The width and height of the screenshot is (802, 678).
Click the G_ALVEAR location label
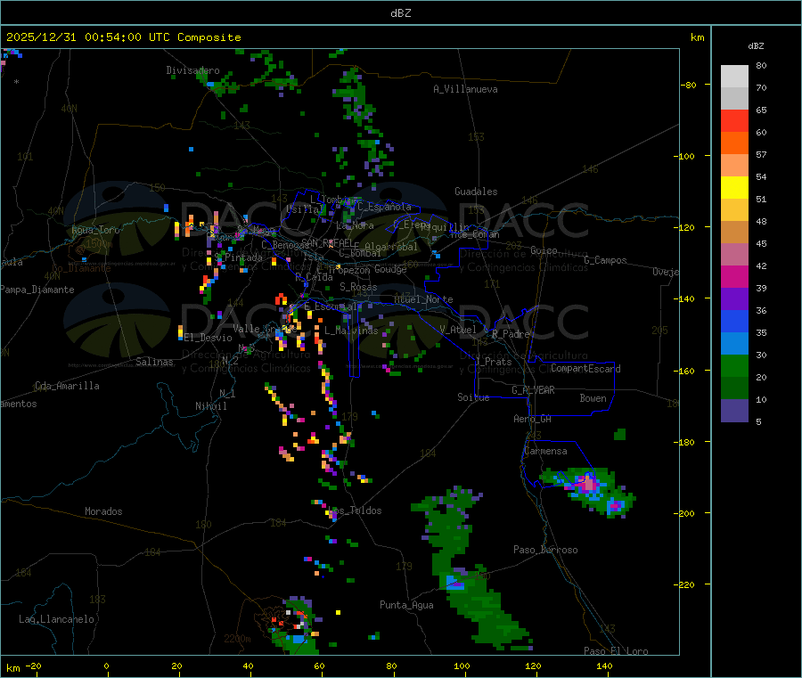coord(533,390)
